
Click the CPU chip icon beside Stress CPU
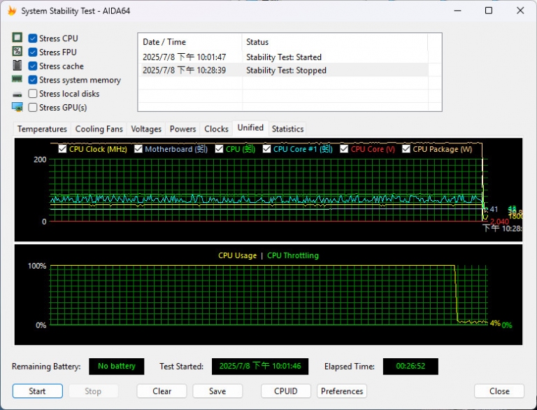pos(17,37)
